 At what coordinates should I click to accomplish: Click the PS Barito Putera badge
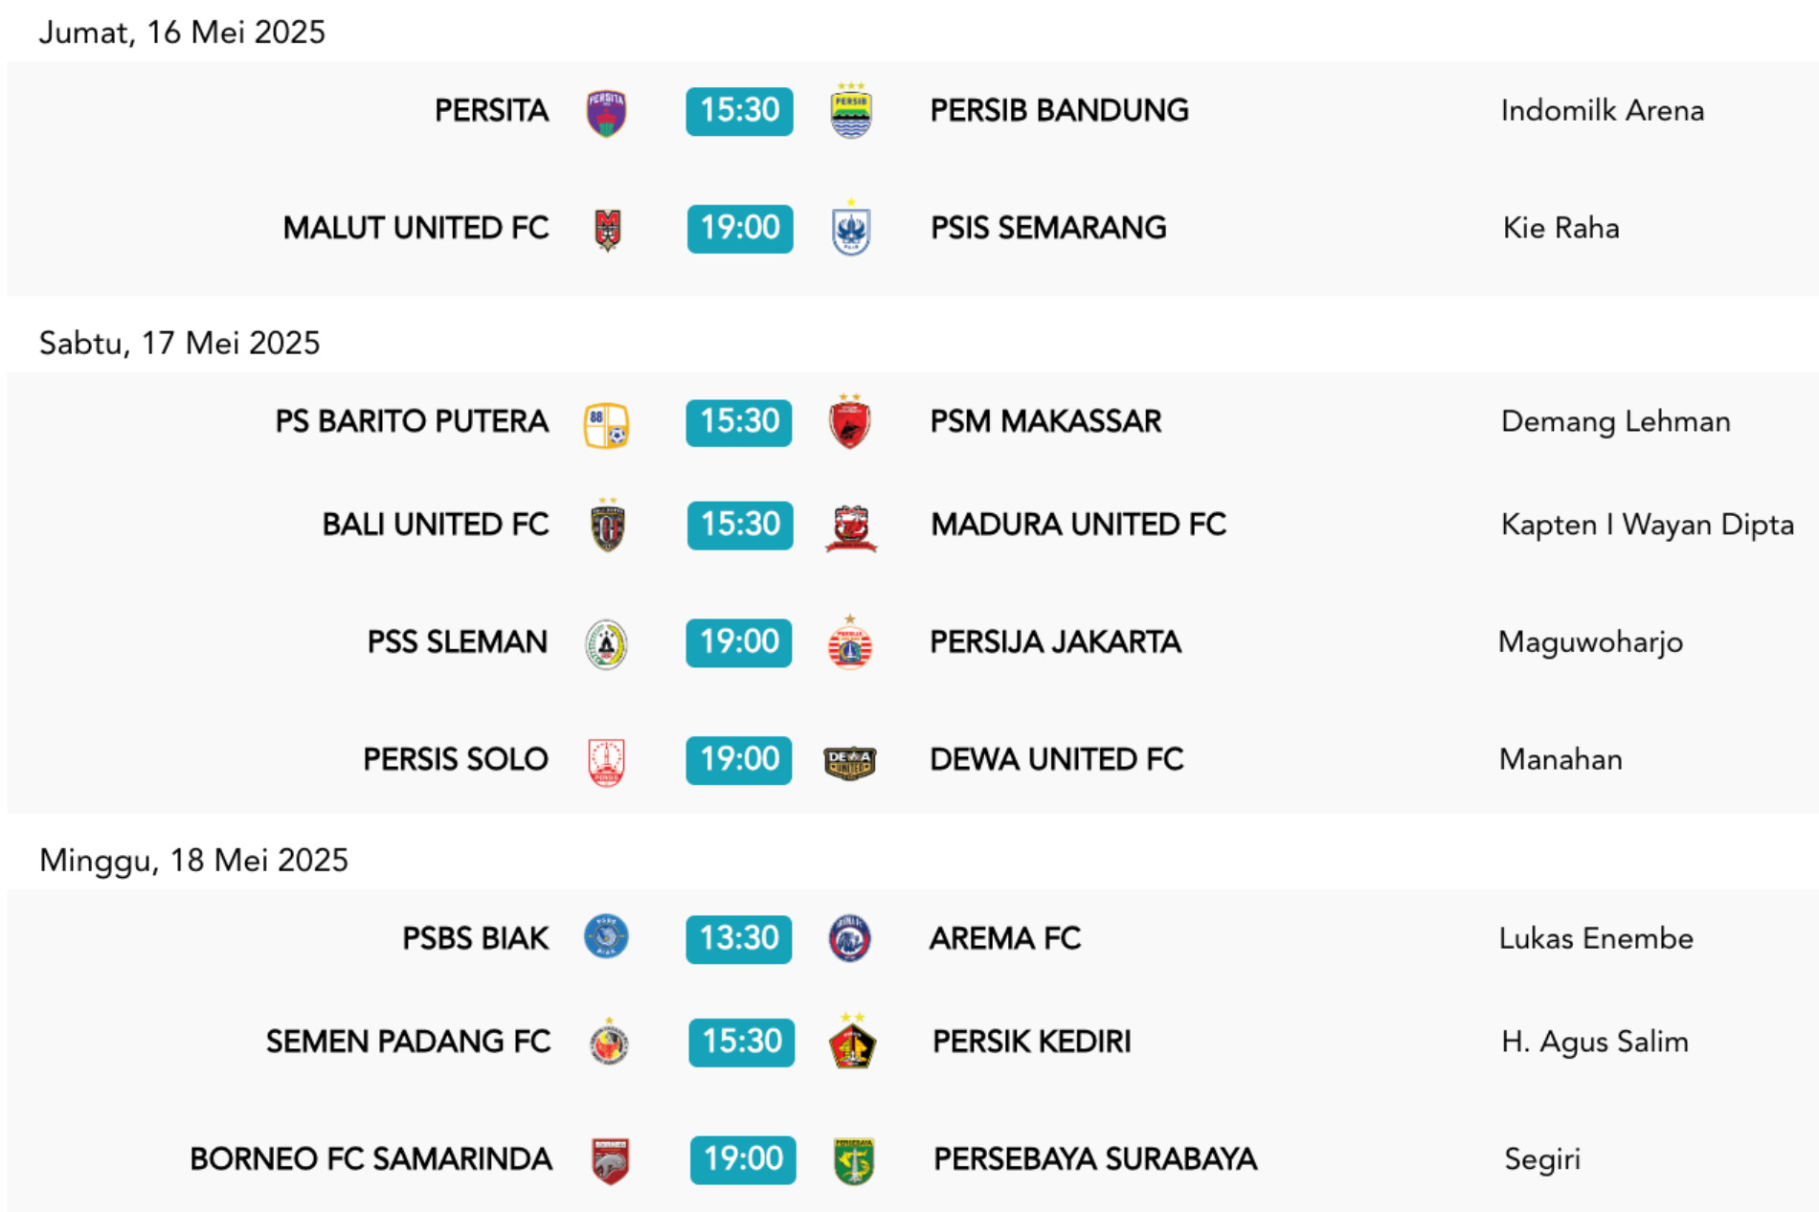[606, 425]
